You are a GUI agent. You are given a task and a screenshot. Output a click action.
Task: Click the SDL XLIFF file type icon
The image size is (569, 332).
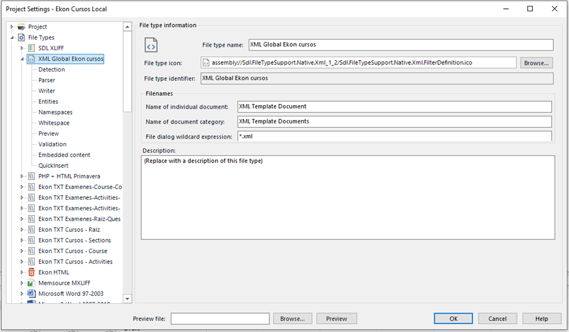32,48
